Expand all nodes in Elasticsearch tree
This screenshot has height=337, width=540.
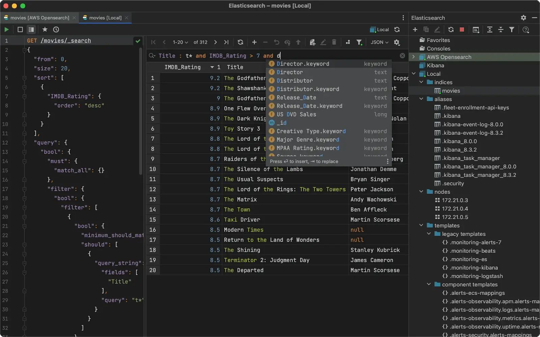490,30
